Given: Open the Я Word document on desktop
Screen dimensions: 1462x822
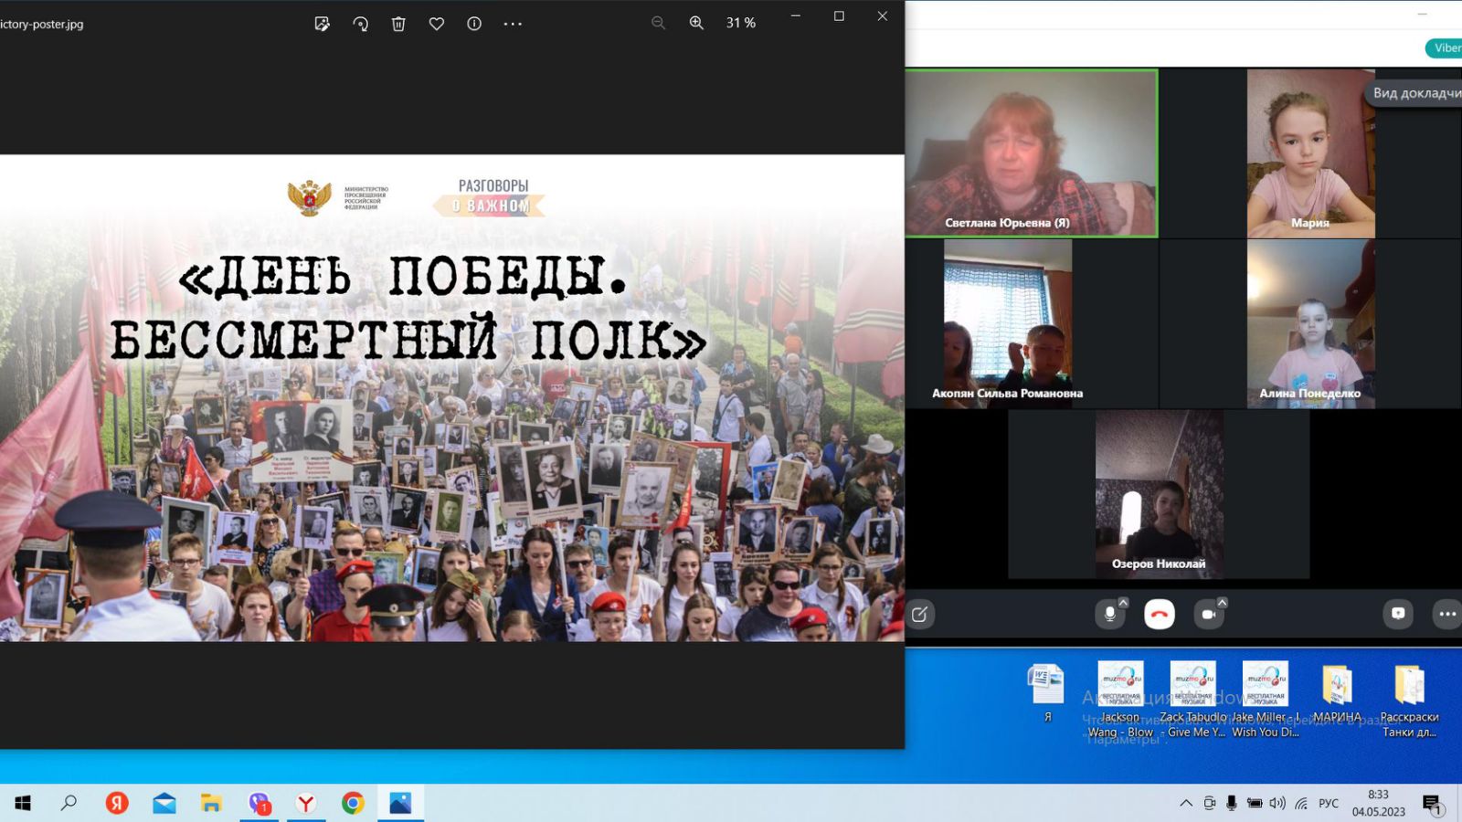Looking at the screenshot, I should coord(1047,692).
